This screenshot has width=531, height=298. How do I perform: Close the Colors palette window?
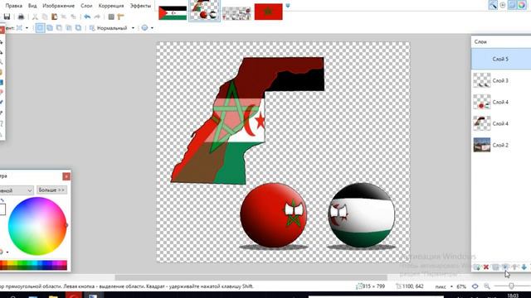click(66, 176)
